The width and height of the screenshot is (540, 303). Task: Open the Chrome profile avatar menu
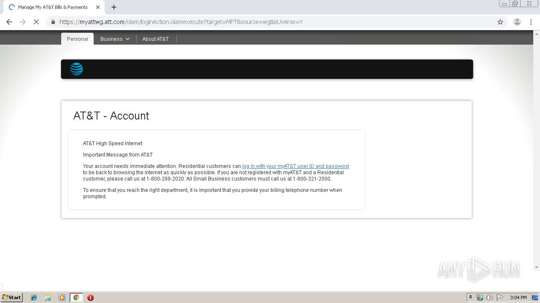click(517, 22)
